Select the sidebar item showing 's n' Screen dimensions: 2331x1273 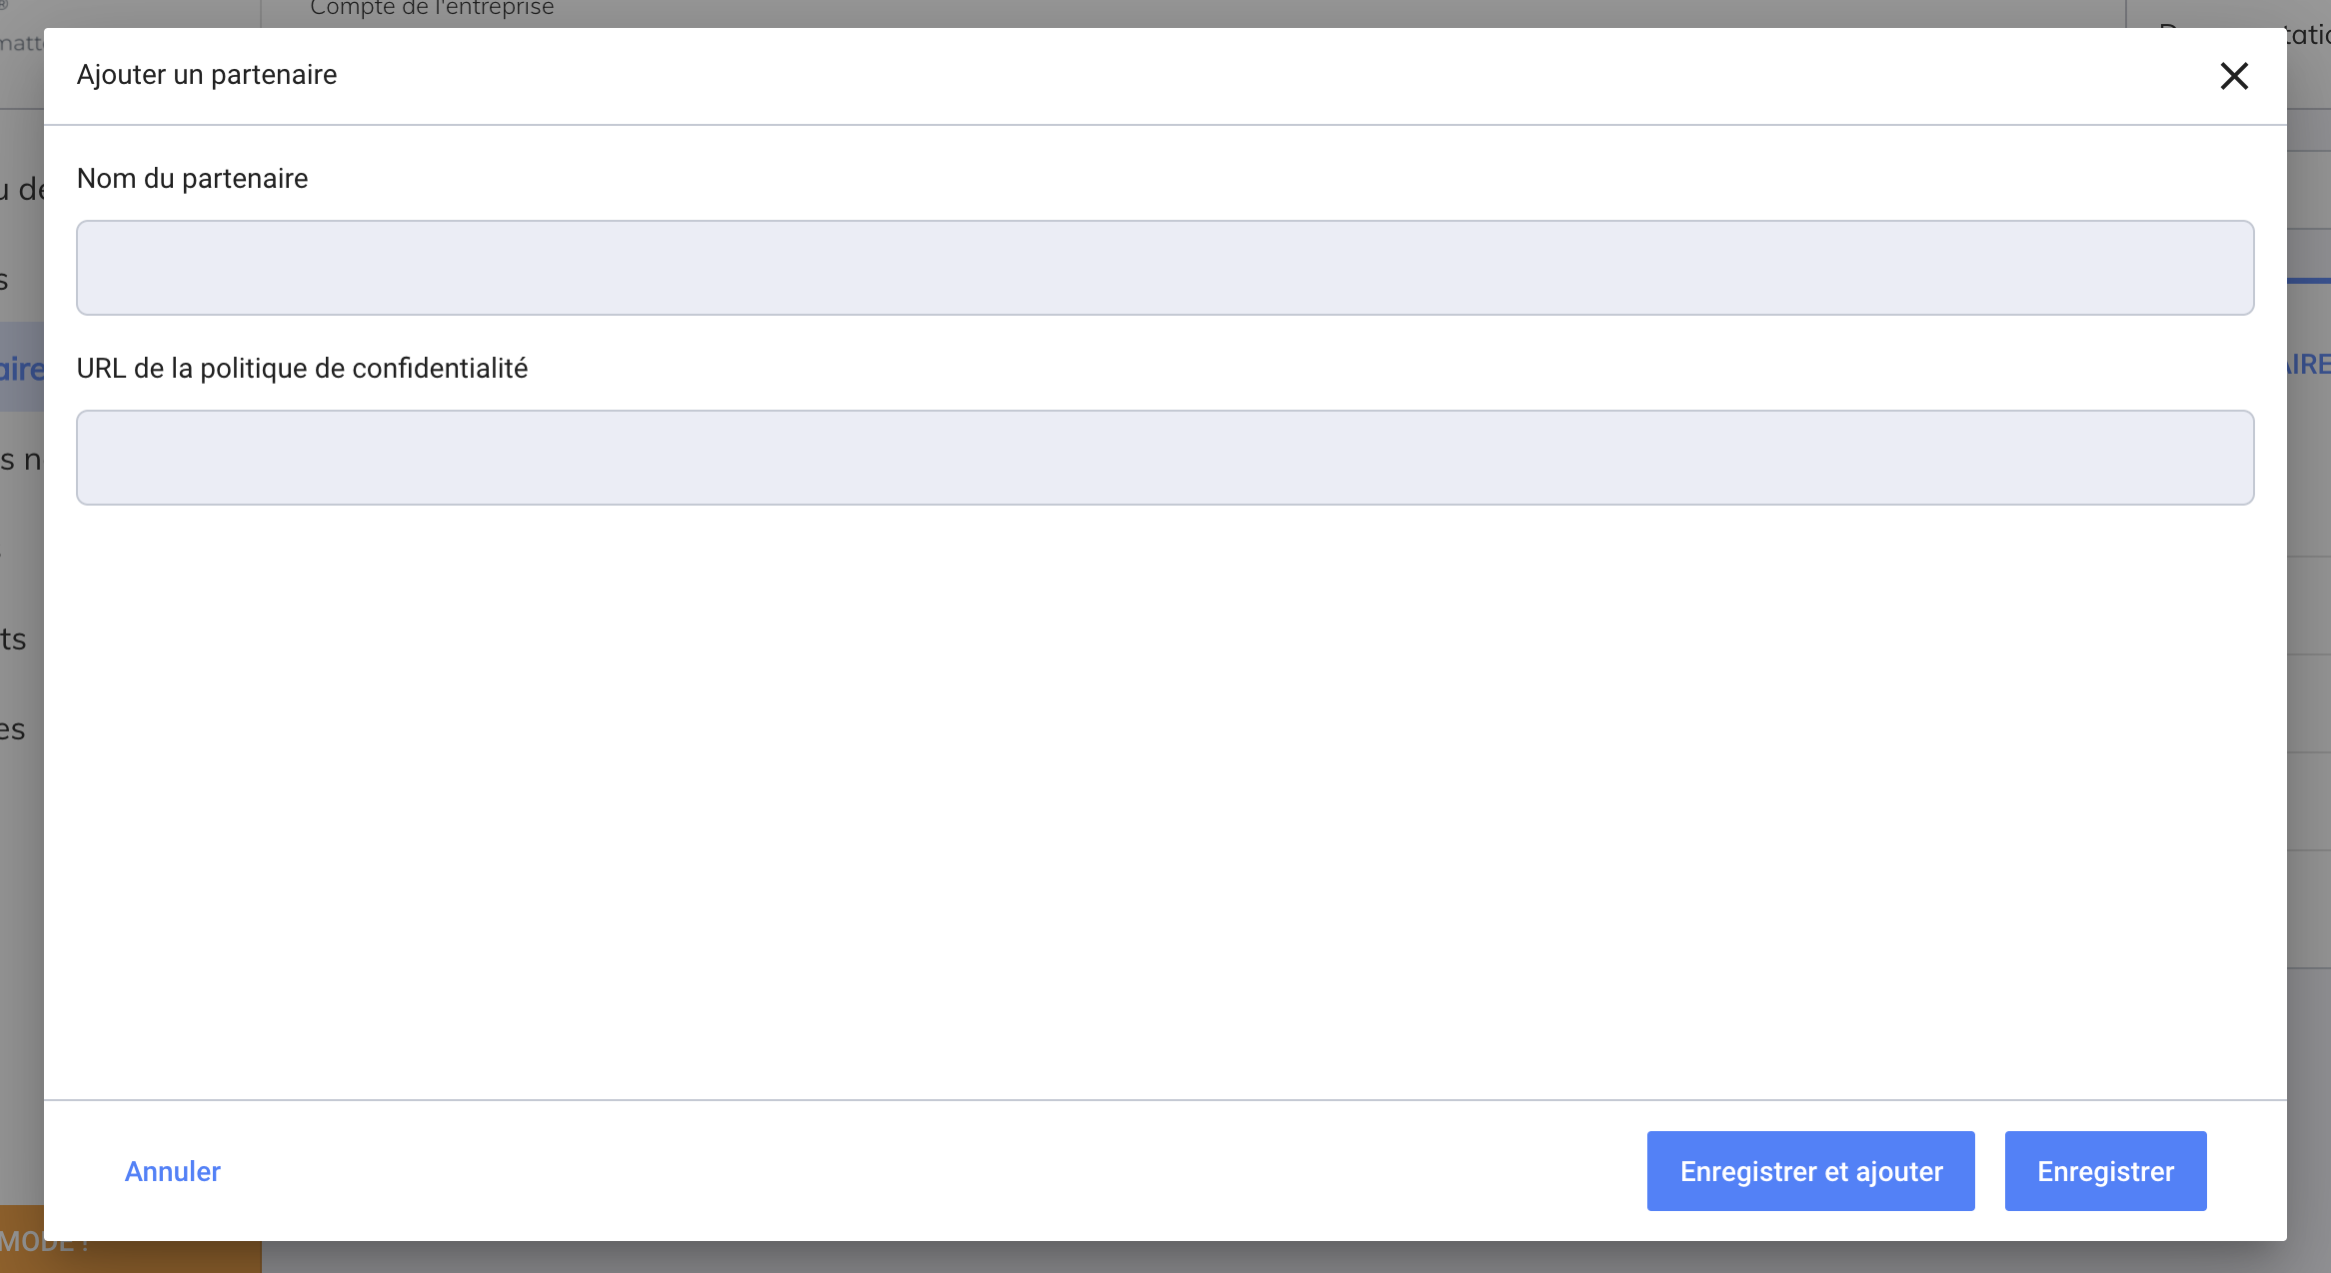pos(20,460)
